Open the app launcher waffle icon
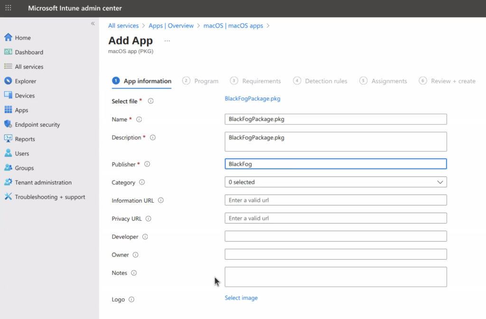Screen dimensions: 486x319 pos(9,8)
